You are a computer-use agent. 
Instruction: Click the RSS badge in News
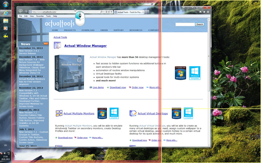(46, 44)
